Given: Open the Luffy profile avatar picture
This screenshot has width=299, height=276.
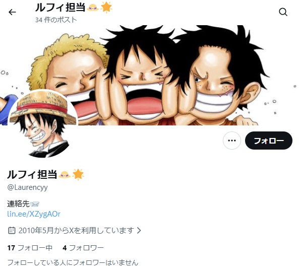Looking at the screenshot, I should tap(43, 124).
